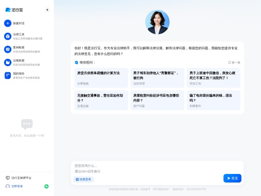Focus the 您想咨询什么 input box

[x=157, y=169]
